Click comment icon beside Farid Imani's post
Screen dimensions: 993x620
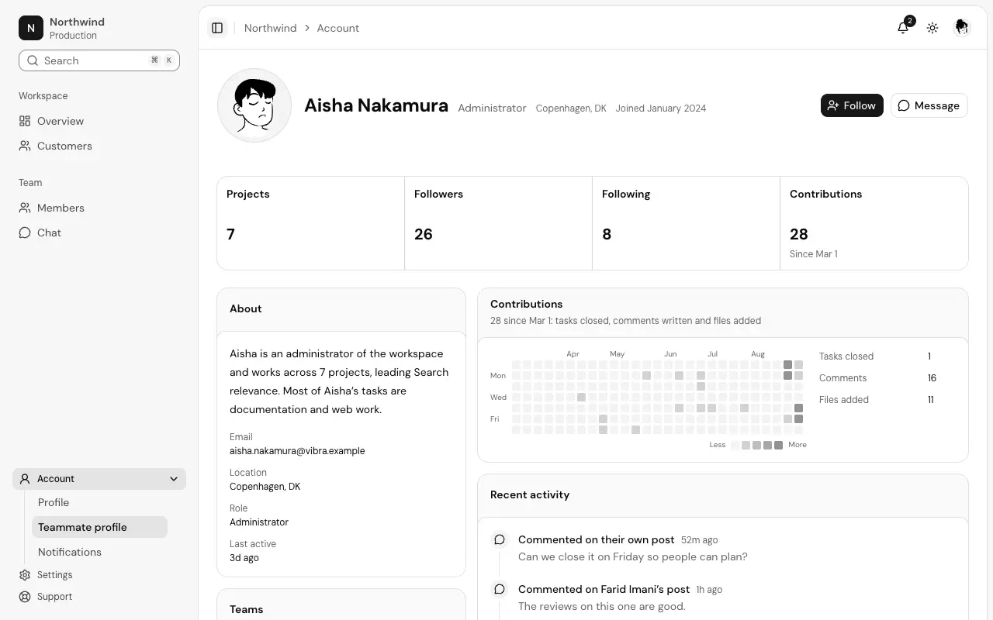coord(500,589)
